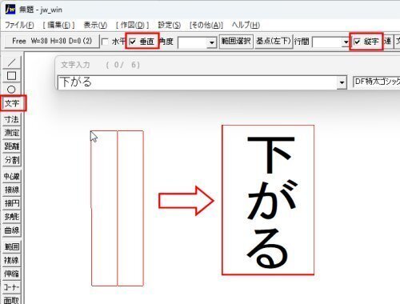Expand the 角度 angle dropdown
This screenshot has width=400, height=304.
(x=212, y=42)
